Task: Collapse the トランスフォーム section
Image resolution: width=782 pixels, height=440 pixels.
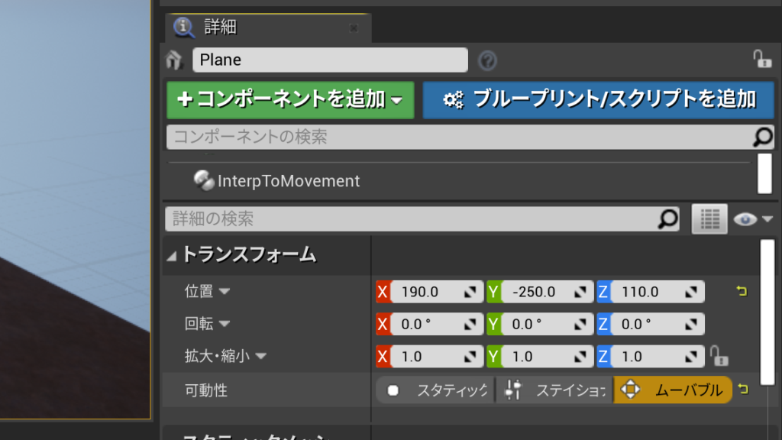Action: coord(172,255)
